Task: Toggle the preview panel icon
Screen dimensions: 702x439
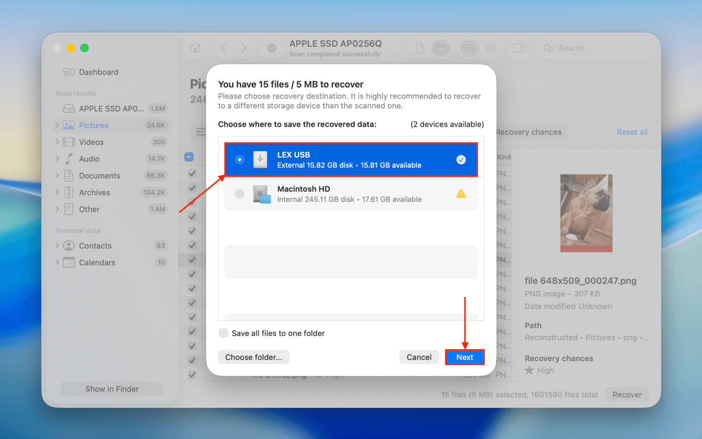Action: coord(519,48)
